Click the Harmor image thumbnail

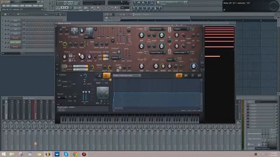point(102,92)
